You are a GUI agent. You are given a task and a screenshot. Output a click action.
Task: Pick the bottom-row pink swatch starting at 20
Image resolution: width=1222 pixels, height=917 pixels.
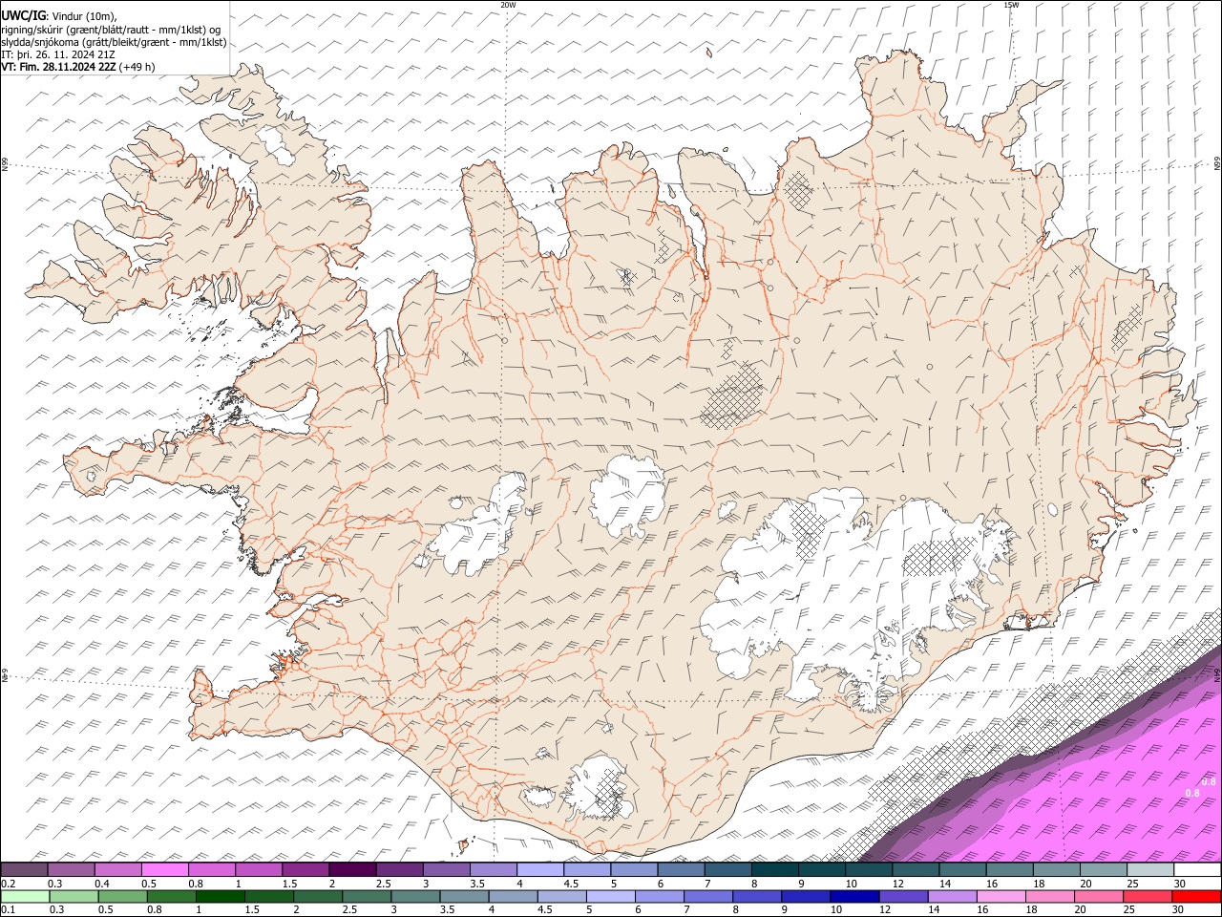pos(1098,896)
